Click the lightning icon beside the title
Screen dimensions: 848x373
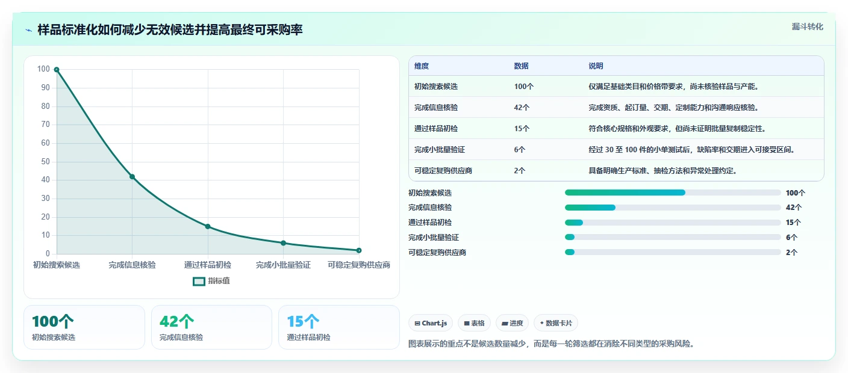point(28,30)
